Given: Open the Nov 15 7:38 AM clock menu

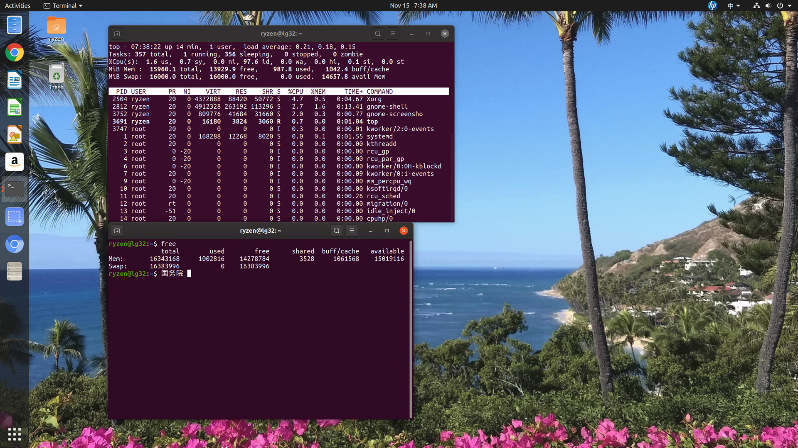Looking at the screenshot, I should coord(413,5).
